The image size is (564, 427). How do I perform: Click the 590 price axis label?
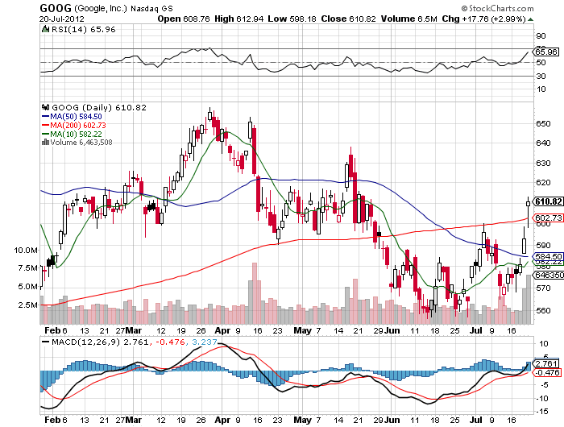[x=543, y=245]
